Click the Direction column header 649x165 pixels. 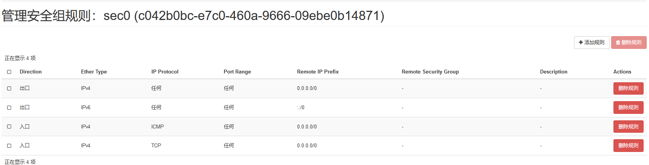pyautogui.click(x=31, y=72)
